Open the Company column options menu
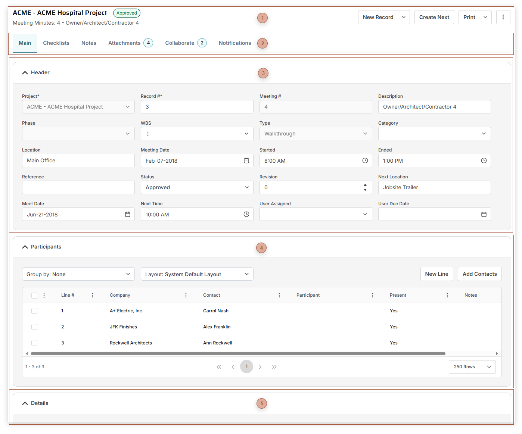Image resolution: width=522 pixels, height=434 pixels. coord(186,295)
